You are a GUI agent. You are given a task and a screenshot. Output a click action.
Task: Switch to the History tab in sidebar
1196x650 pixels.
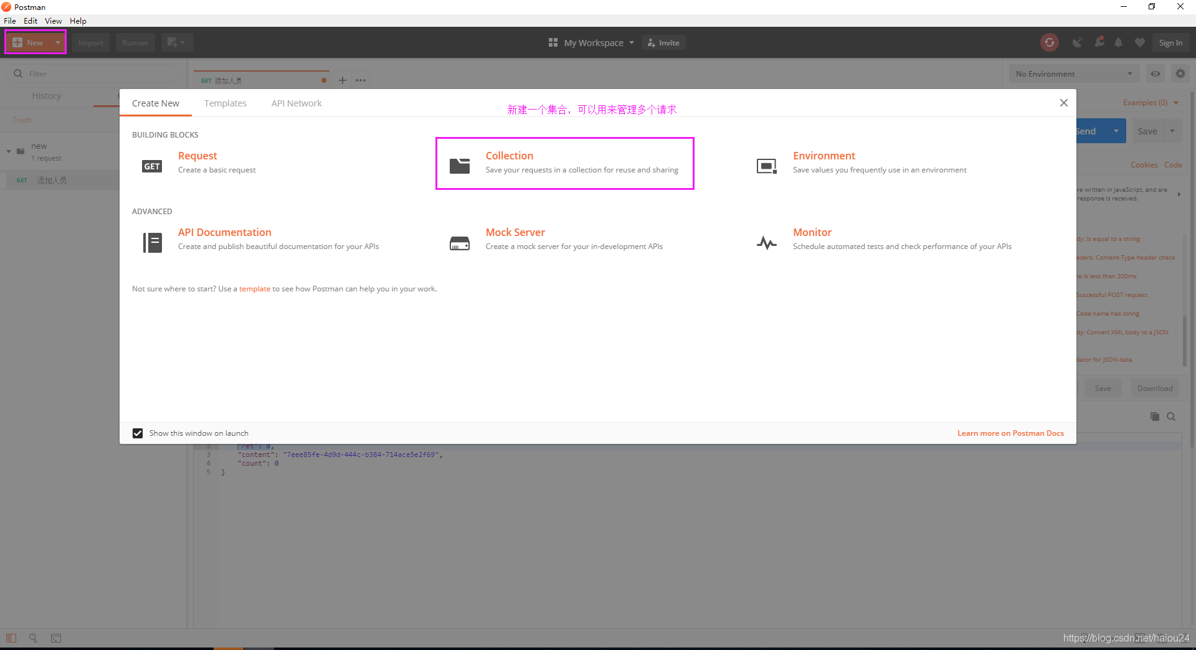pos(47,96)
